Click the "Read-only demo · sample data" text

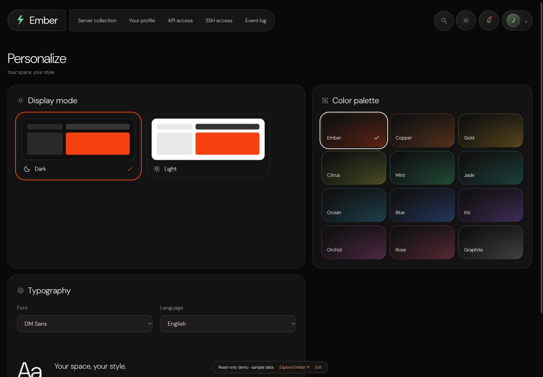pos(246,367)
